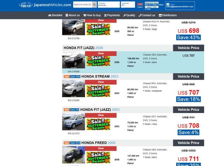Screen dimensions: 224x166
Task: Click the large Save:4% price label
Action: click(x=188, y=132)
